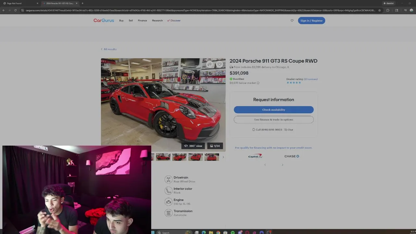Click the pre-qualify for financing link
This screenshot has width=416, height=234.
click(x=274, y=148)
